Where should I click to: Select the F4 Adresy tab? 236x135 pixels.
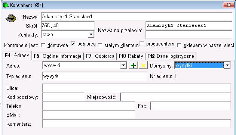[17, 55]
